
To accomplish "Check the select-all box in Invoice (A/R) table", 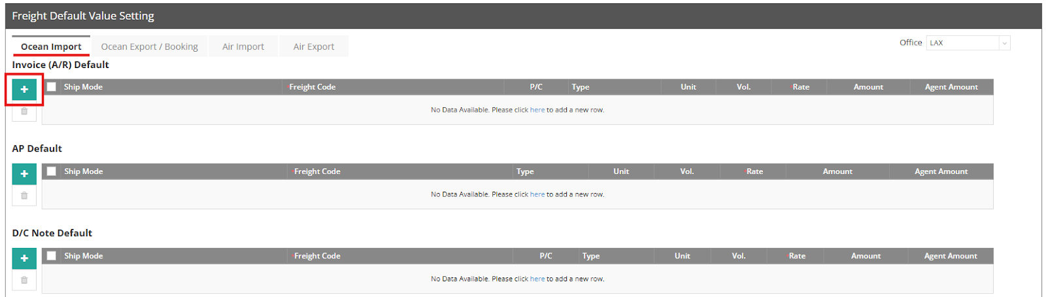I will pyautogui.click(x=52, y=86).
